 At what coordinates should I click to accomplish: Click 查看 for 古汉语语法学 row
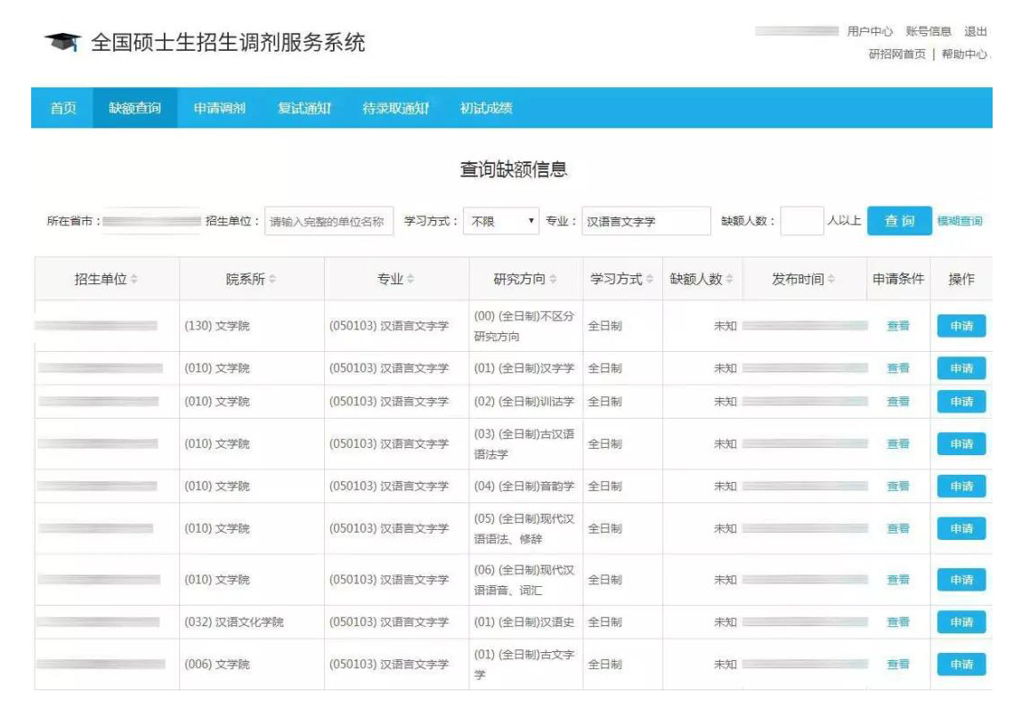point(898,444)
